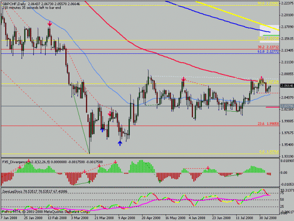Viewport: 294px width, 221px height.
Task: Click price scale value 2.13405
Action: pos(287,50)
